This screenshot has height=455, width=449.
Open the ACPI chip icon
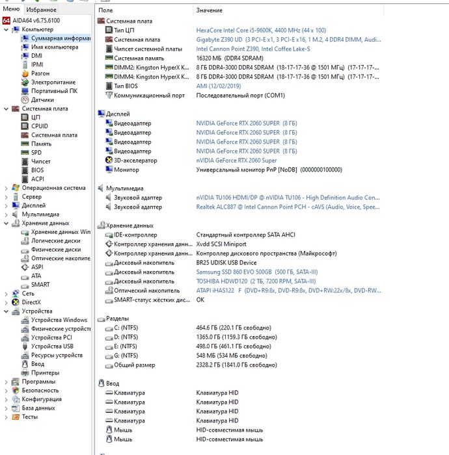coord(25,179)
